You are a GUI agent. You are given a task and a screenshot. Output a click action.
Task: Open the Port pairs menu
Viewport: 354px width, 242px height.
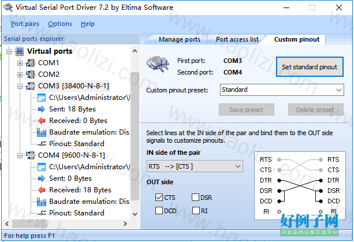point(25,24)
